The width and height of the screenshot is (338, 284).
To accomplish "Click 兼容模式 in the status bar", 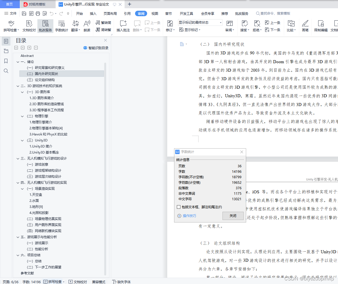I will [x=99, y=282].
